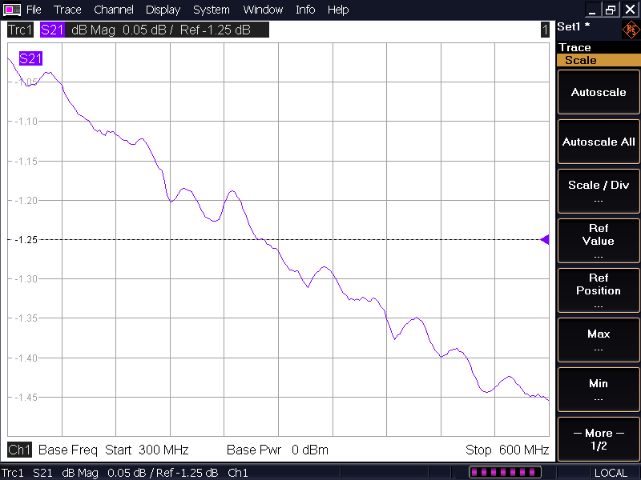Open the Ref Value entry softkey

[598, 241]
